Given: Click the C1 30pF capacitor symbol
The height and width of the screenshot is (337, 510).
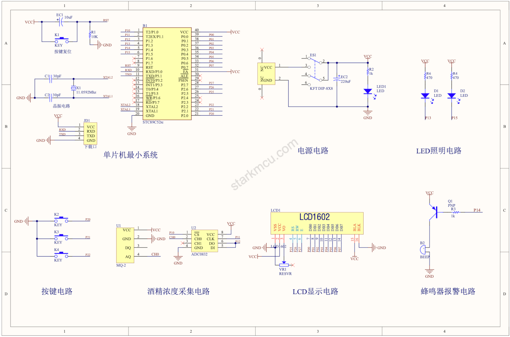Looking at the screenshot, I should click(x=51, y=79).
